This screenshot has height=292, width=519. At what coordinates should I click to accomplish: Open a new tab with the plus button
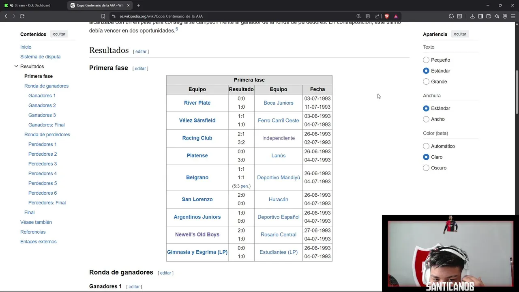coord(138,5)
